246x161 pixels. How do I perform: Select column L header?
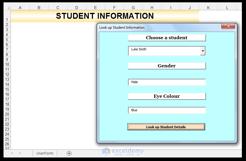click(x=227, y=8)
